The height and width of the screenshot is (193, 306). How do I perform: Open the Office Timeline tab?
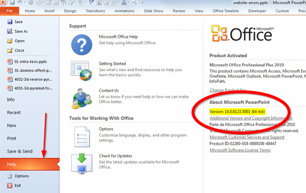[226, 11]
